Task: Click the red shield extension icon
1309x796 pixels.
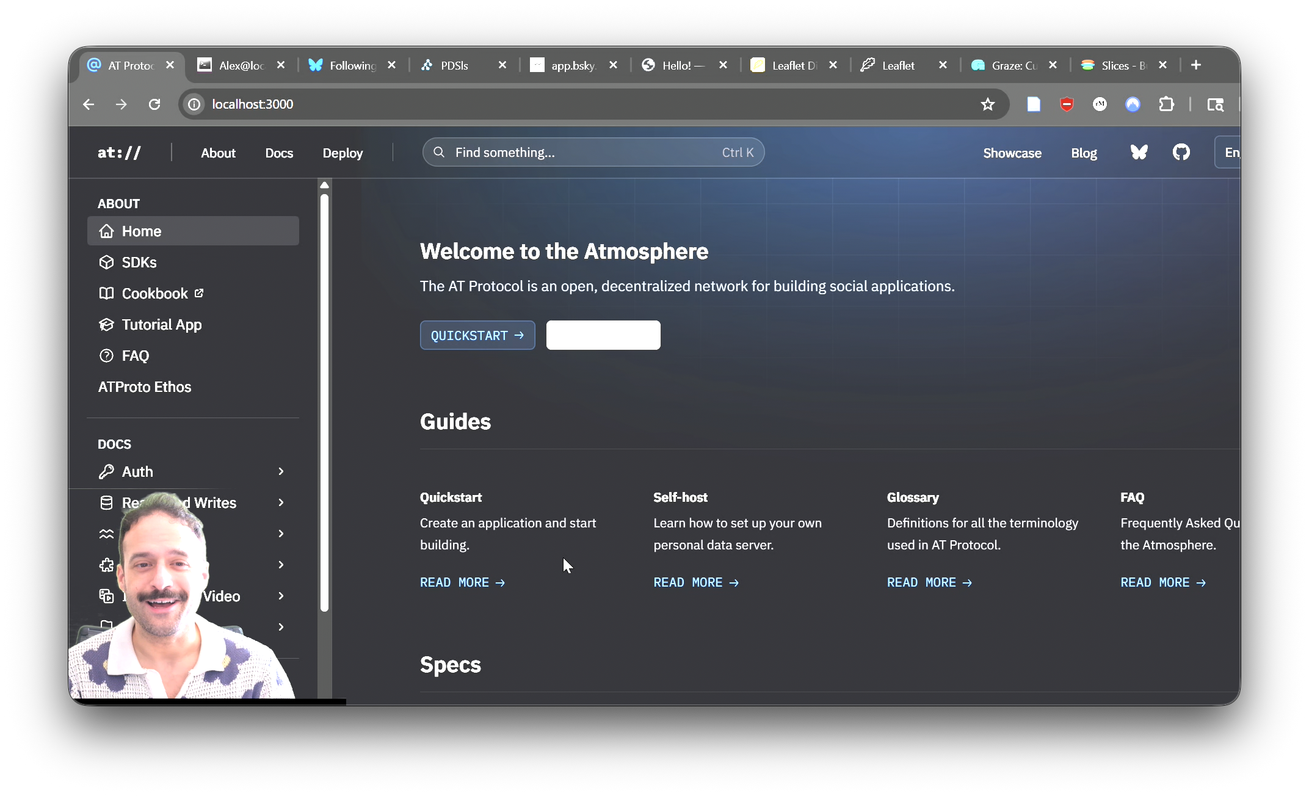Action: pos(1067,104)
